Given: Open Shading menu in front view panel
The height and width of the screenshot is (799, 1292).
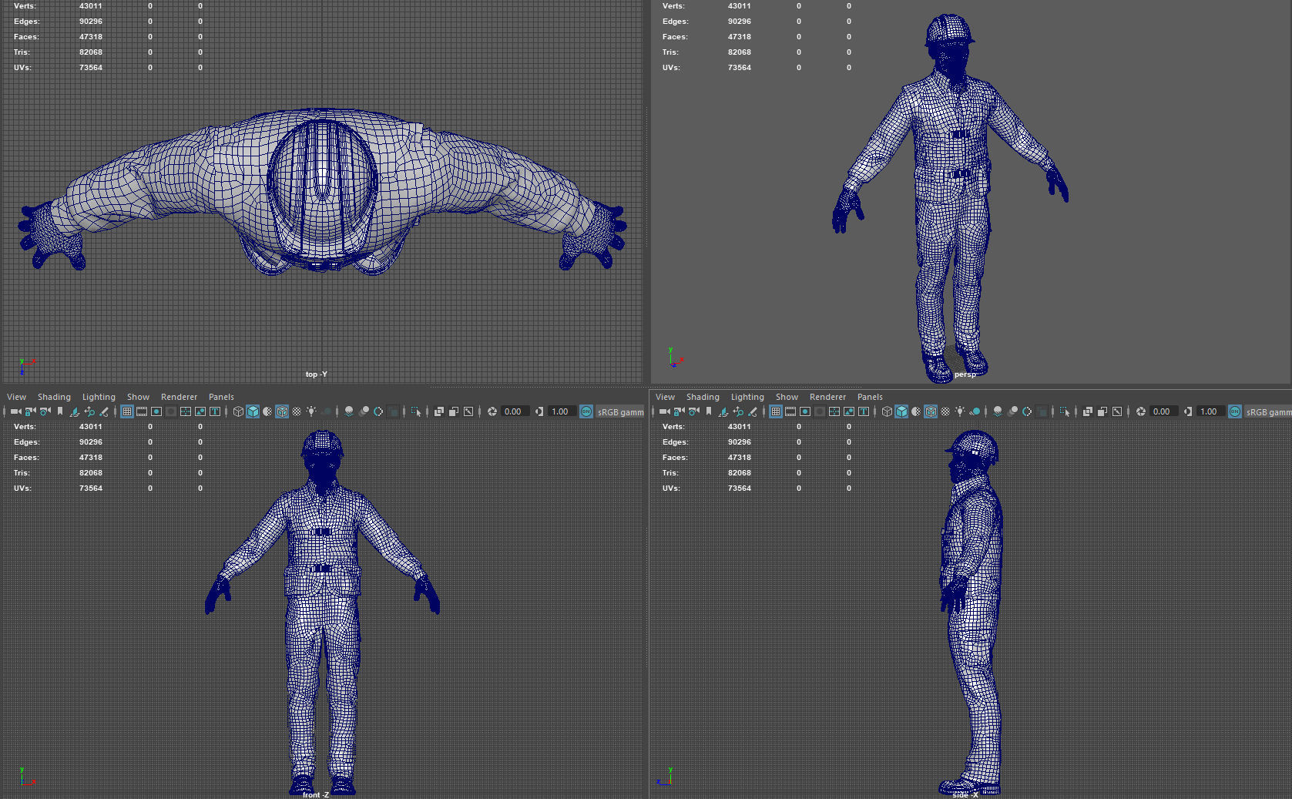Looking at the screenshot, I should [x=54, y=397].
